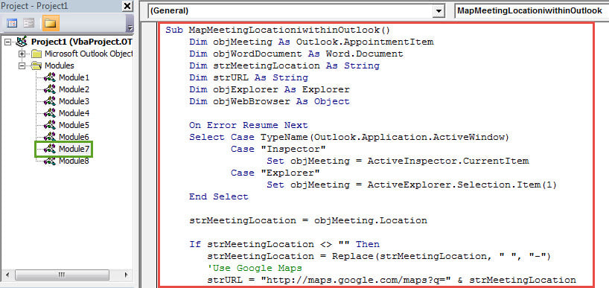609x288 pixels.
Task: Collapse the Project1 root node
Action: [x=7, y=42]
